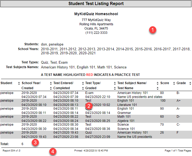Image resolution: width=192 pixels, height=156 pixels.
Task: Click the D- grade cell
Action: pyautogui.click(x=178, y=117)
